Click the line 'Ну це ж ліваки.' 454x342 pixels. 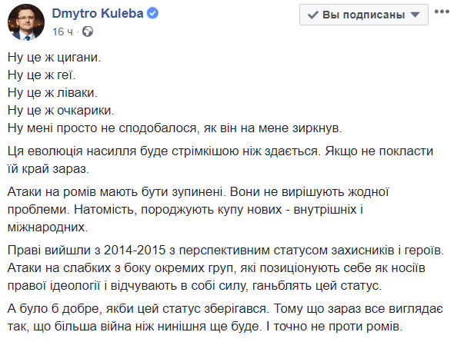pyautogui.click(x=52, y=92)
